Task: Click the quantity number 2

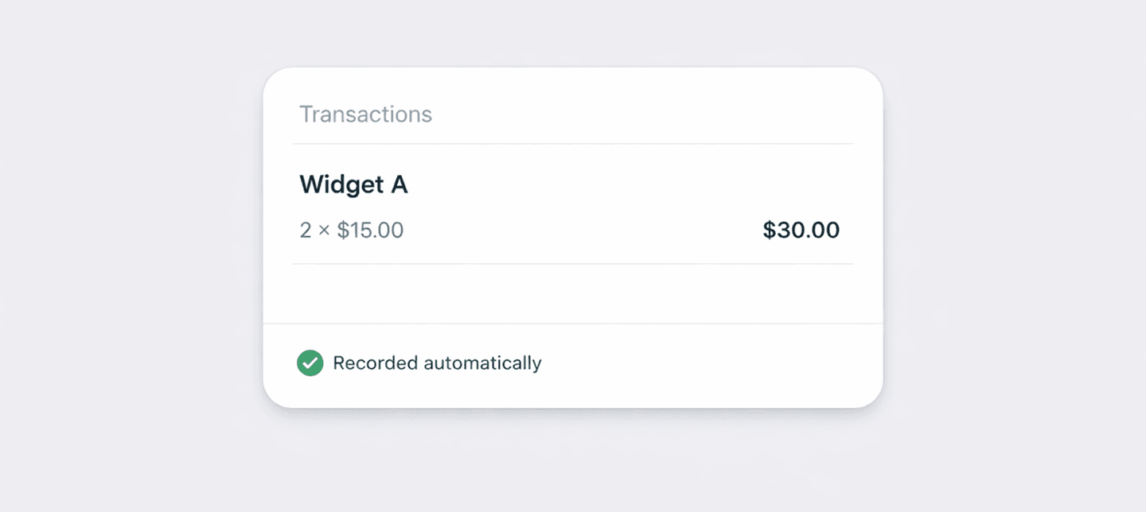Action: point(306,231)
